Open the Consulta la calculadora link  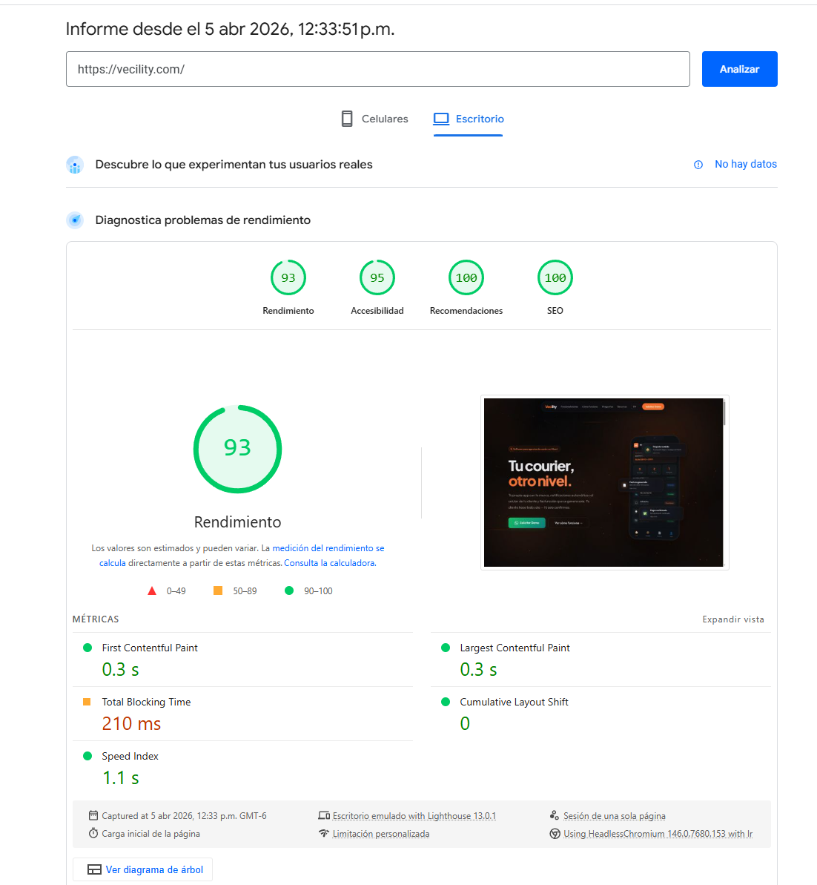(329, 563)
